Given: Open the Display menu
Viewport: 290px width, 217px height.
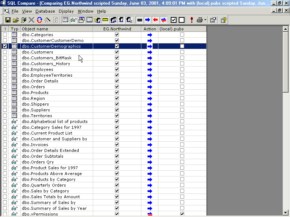Looking at the screenshot, I should click(x=66, y=11).
